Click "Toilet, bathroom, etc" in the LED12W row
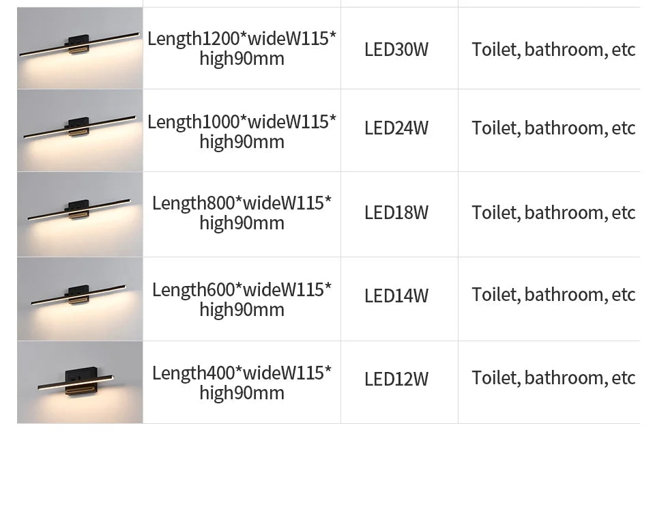The width and height of the screenshot is (655, 531). [553, 378]
